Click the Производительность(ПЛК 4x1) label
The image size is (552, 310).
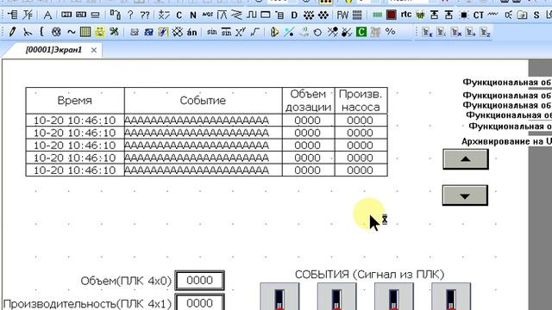pos(87,304)
